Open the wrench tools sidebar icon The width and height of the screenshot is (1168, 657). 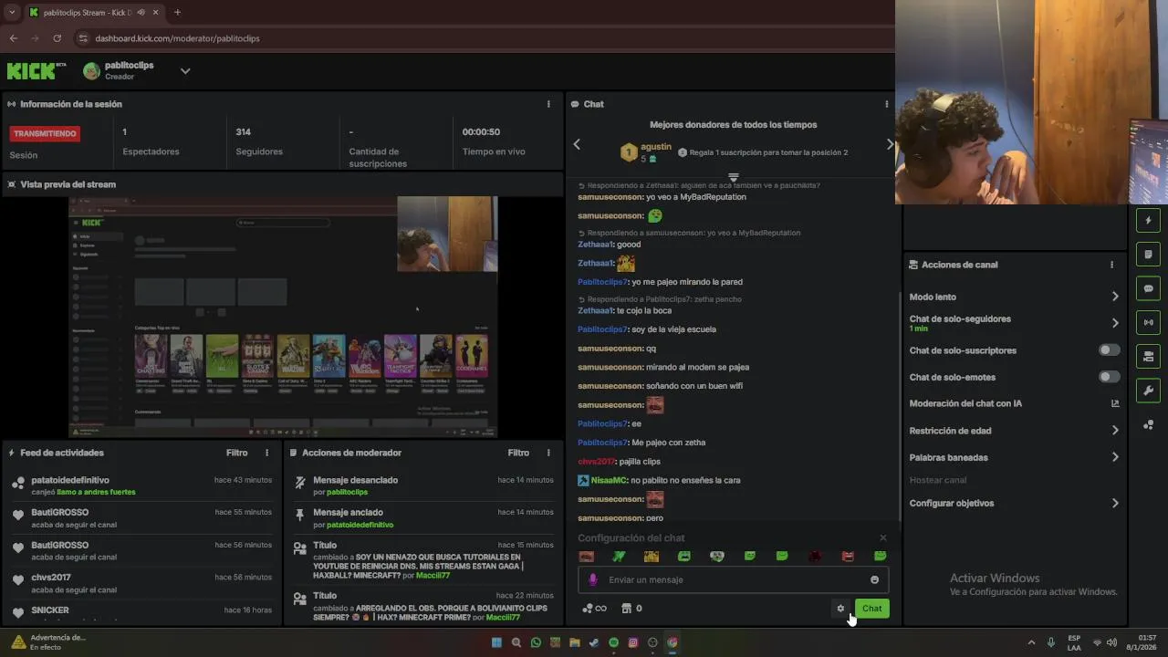(x=1148, y=391)
